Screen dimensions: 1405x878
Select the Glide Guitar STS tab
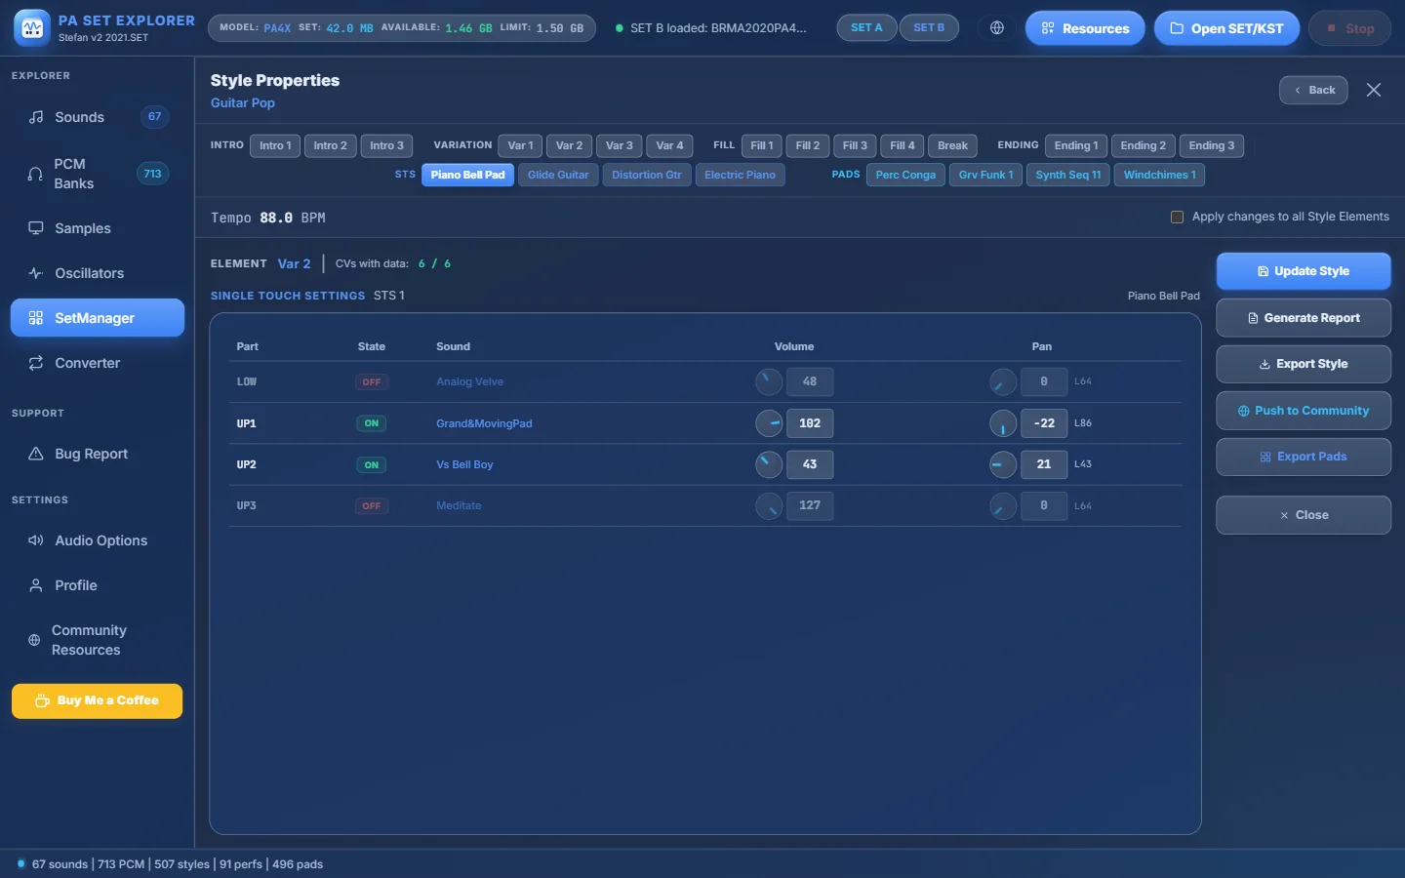[x=558, y=176]
